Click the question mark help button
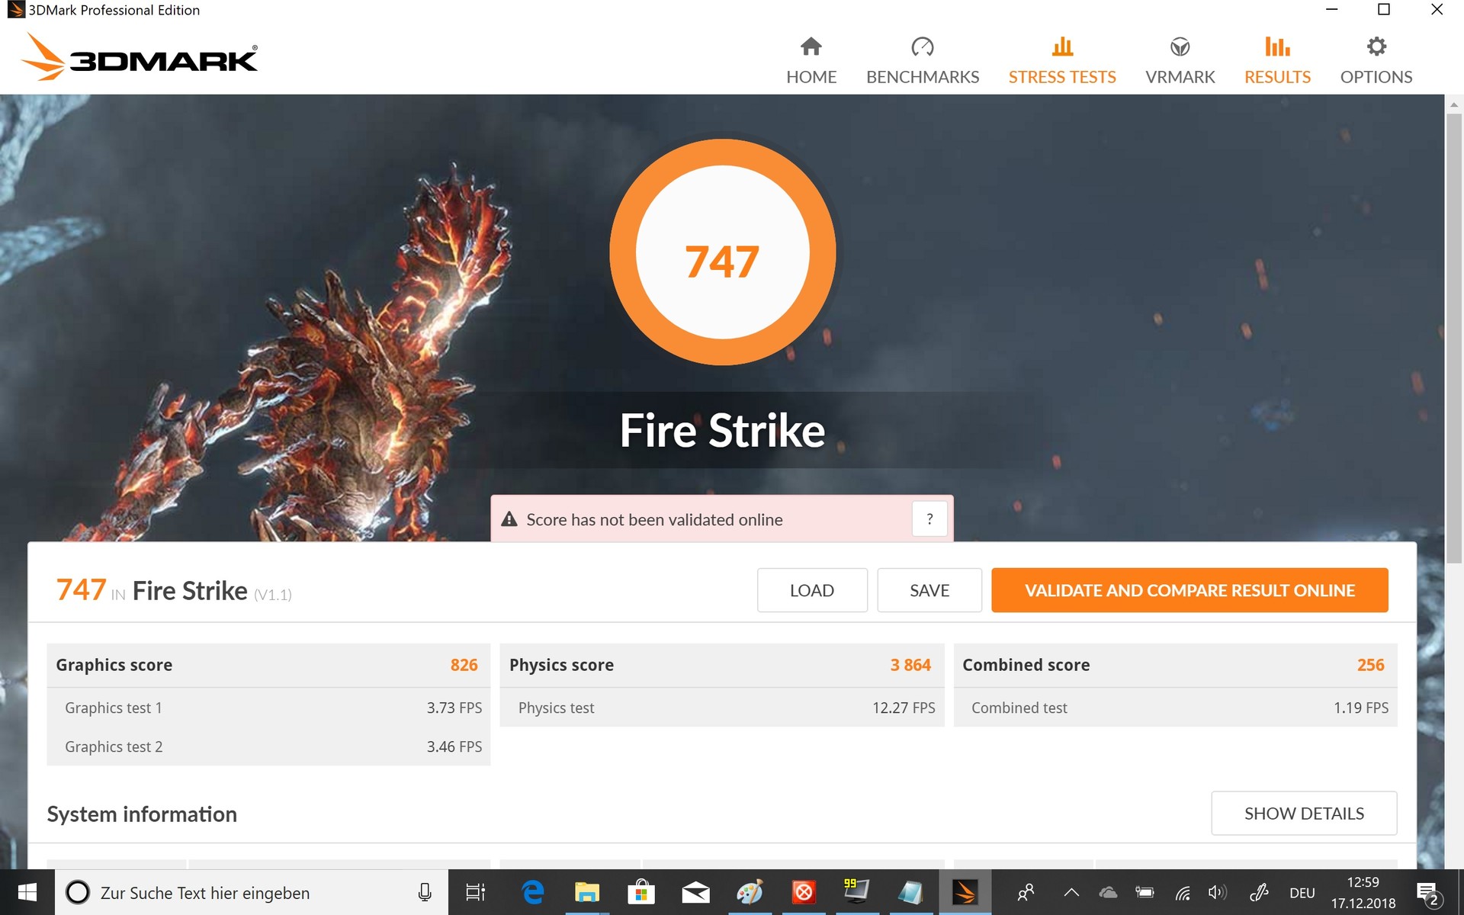Screen dimensions: 1464x915 click(x=929, y=519)
